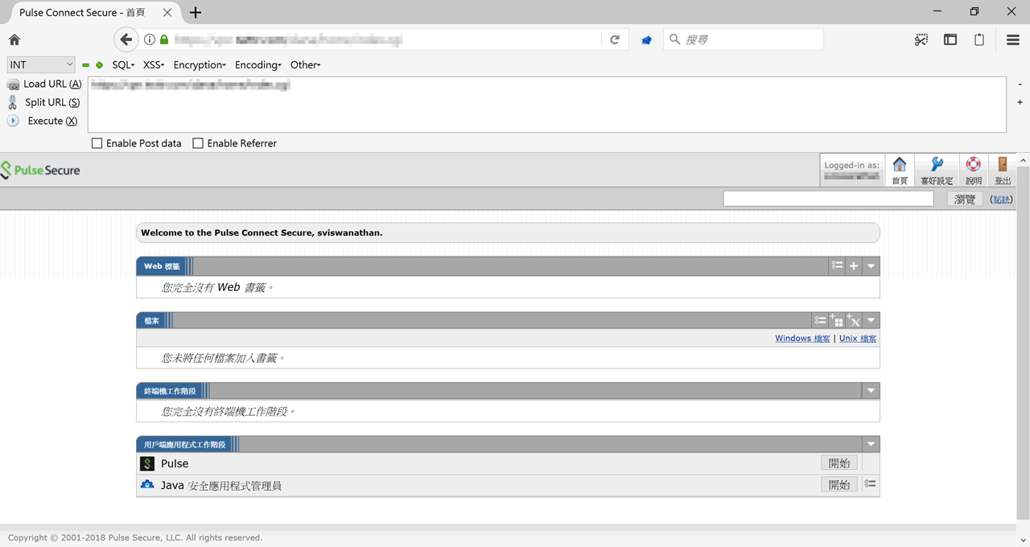The width and height of the screenshot is (1030, 547).
Task: Open the 檔案 panel options list icon
Action: click(x=820, y=320)
